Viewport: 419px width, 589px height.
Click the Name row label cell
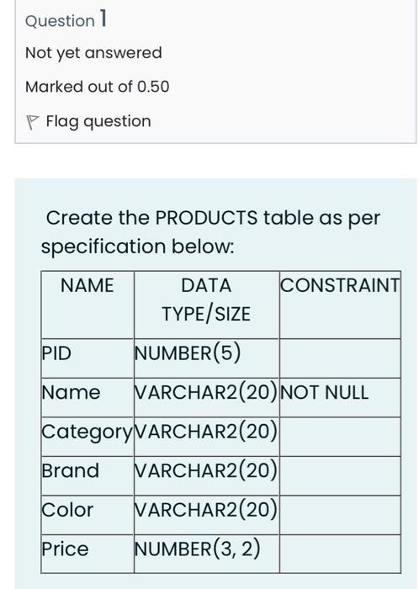pos(88,397)
